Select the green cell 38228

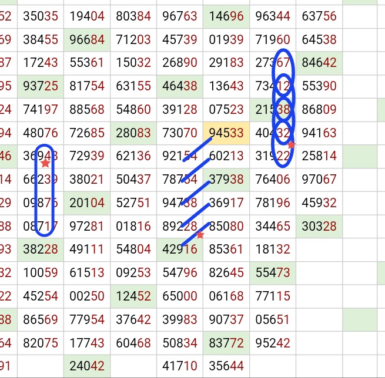[41, 249]
